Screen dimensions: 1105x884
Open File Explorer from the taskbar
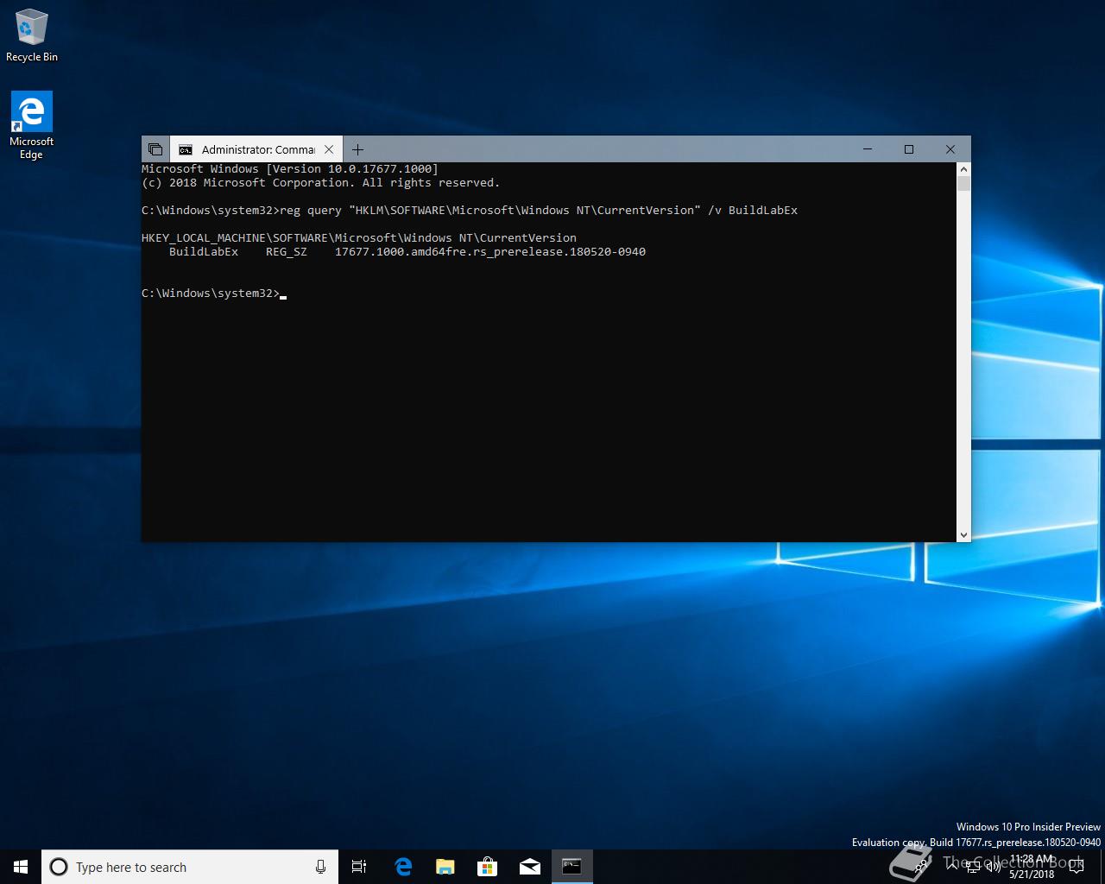445,867
